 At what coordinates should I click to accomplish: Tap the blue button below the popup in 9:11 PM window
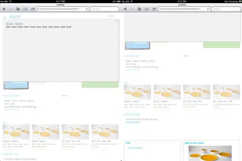pyautogui.click(x=16, y=85)
